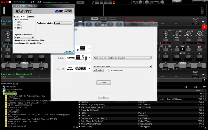Viewport: 208px width, 130px height.
Task: Open the CONFIG button in VirtualDJ
Action: (x=177, y=2)
